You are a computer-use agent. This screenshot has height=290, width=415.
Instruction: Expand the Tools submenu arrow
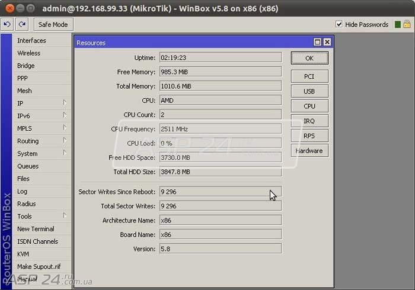[65, 215]
